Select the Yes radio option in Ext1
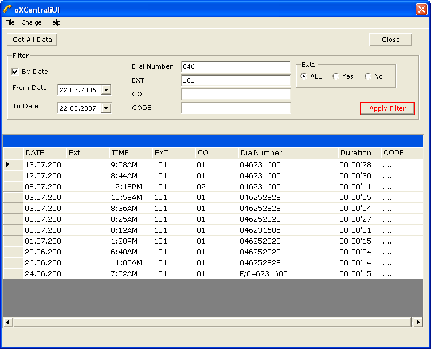 (336, 76)
